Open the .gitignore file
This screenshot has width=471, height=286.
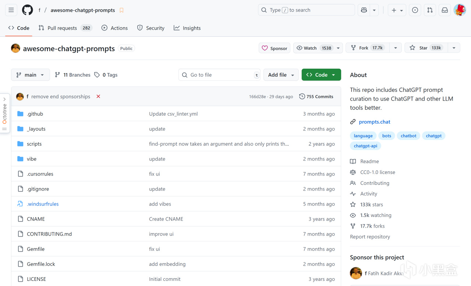[x=38, y=189]
